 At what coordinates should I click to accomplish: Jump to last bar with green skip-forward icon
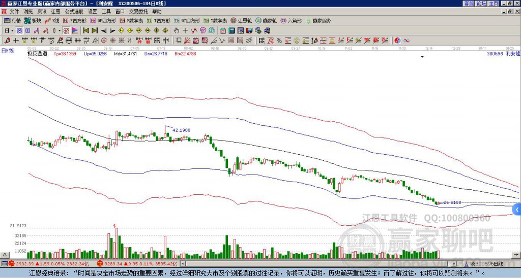(x=95, y=31)
